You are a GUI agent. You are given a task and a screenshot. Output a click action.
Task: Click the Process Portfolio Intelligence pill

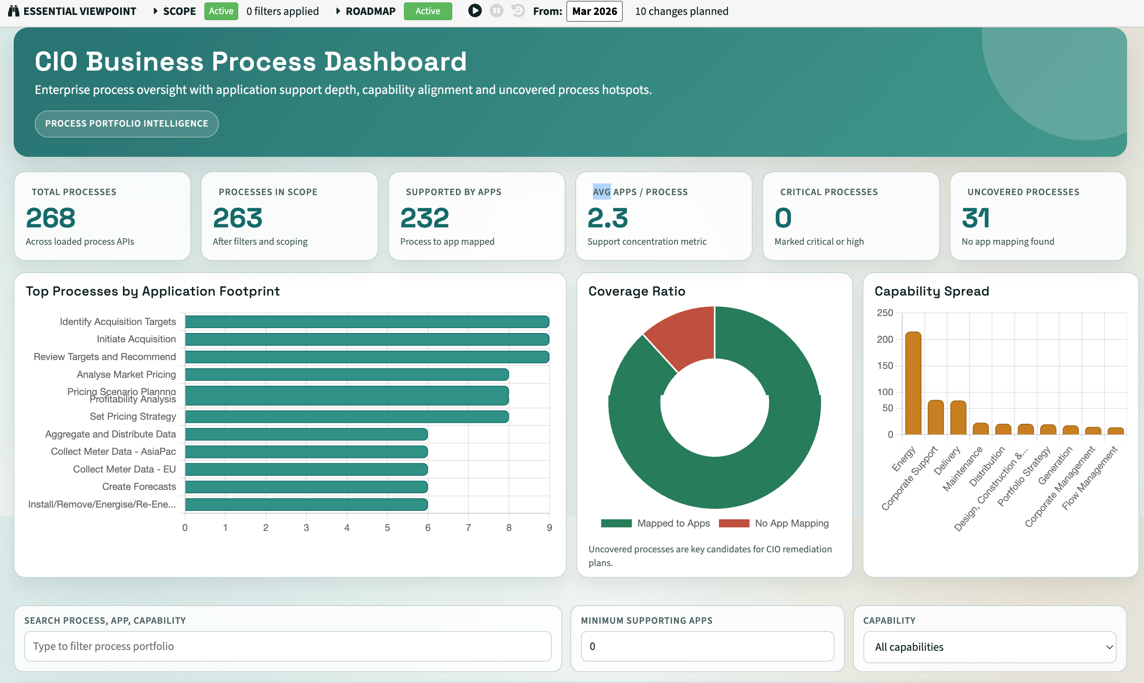pyautogui.click(x=127, y=123)
